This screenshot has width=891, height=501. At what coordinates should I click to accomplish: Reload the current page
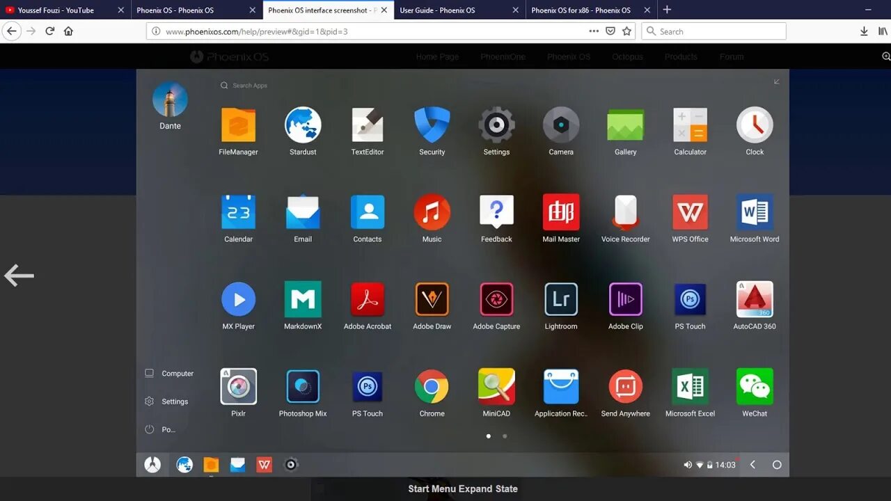point(49,31)
